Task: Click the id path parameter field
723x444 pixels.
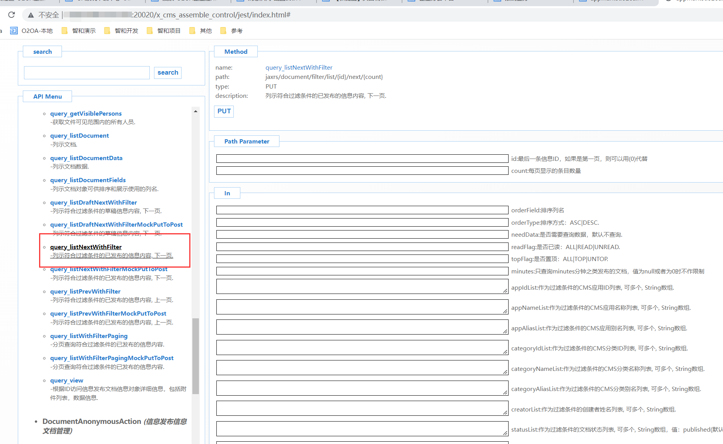Action: pos(362,159)
